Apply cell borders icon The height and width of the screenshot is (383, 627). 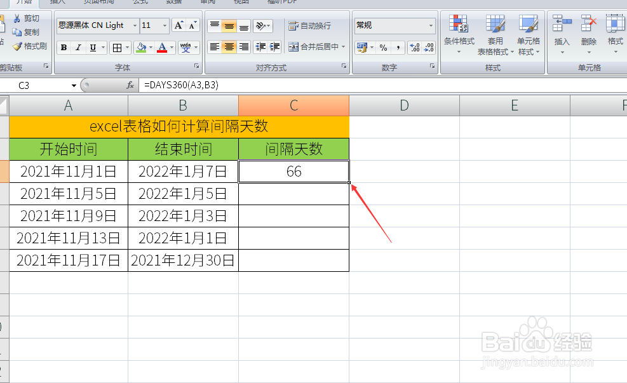117,48
